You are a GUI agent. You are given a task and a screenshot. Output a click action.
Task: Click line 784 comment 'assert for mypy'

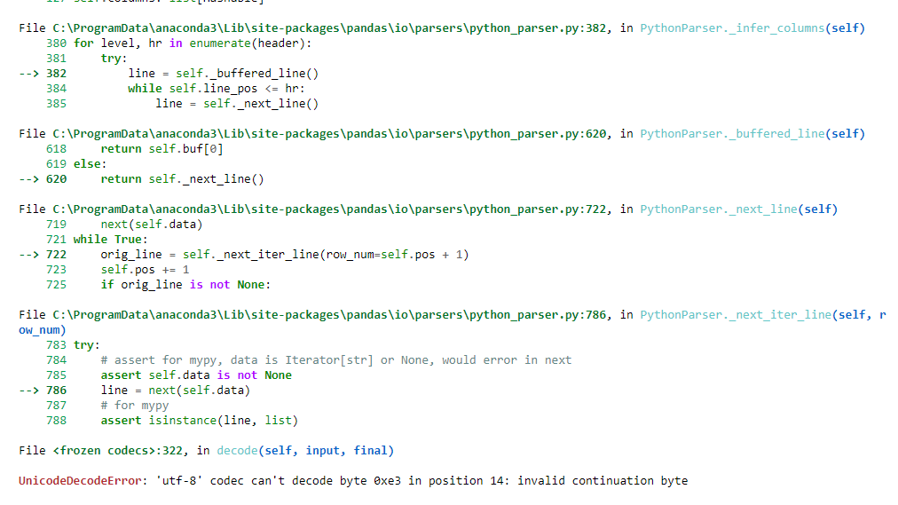tap(336, 360)
